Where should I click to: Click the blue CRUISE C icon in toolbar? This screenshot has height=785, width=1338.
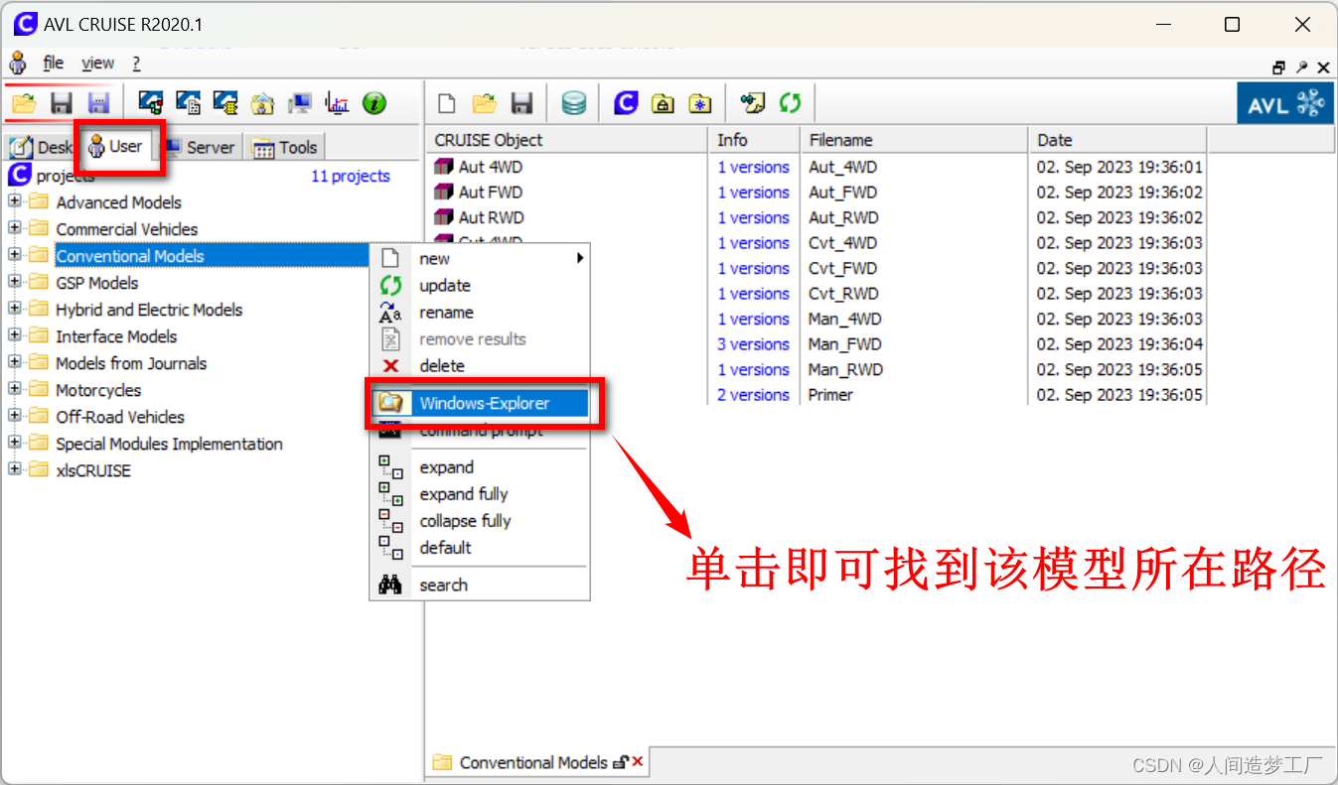tap(626, 102)
